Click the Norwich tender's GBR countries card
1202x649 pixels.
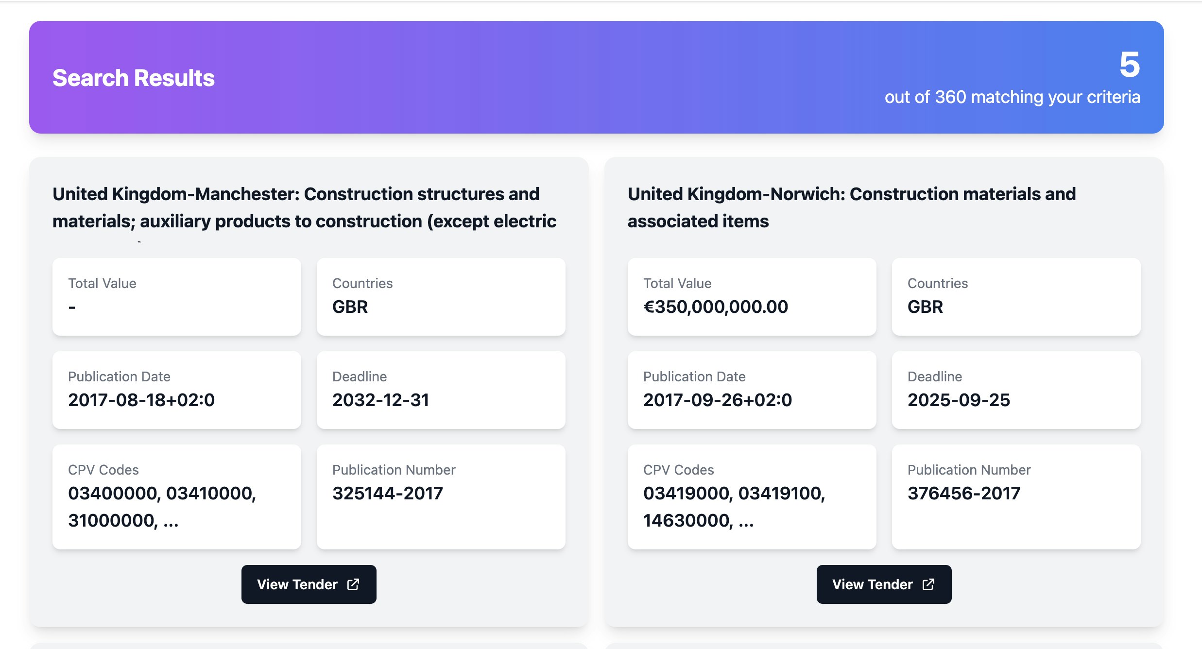(1016, 296)
